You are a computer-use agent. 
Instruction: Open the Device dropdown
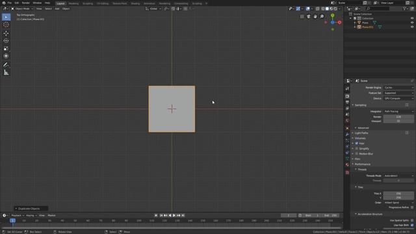(398, 98)
